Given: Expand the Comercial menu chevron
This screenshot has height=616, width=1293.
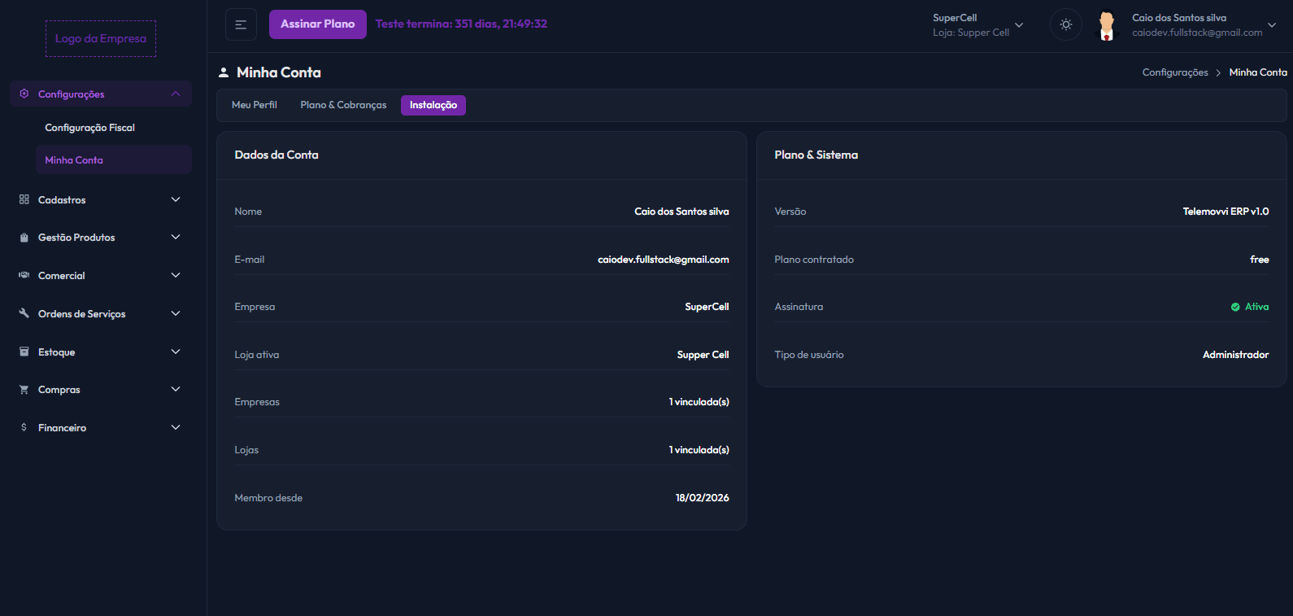Looking at the screenshot, I should pyautogui.click(x=176, y=275).
